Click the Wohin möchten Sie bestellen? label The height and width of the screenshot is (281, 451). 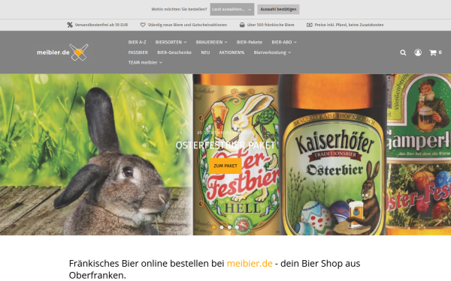click(179, 9)
